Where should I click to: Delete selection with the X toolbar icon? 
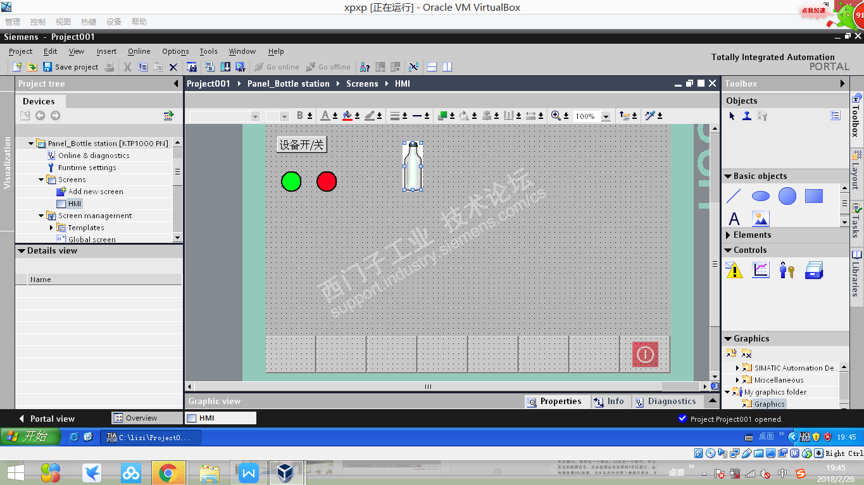pyautogui.click(x=173, y=67)
